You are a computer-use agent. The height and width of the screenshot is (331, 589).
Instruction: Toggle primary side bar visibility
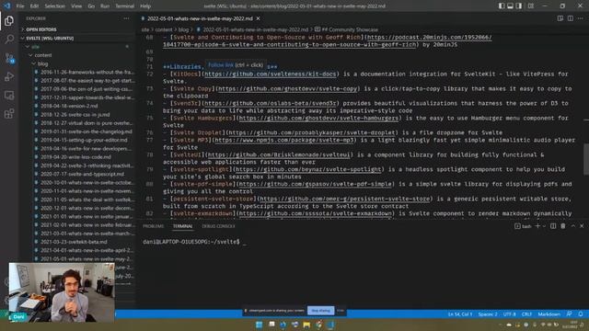tap(502, 6)
